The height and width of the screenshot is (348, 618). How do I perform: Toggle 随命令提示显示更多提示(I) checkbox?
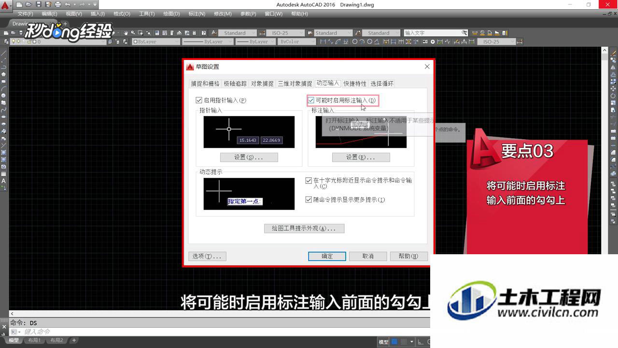coord(309,200)
